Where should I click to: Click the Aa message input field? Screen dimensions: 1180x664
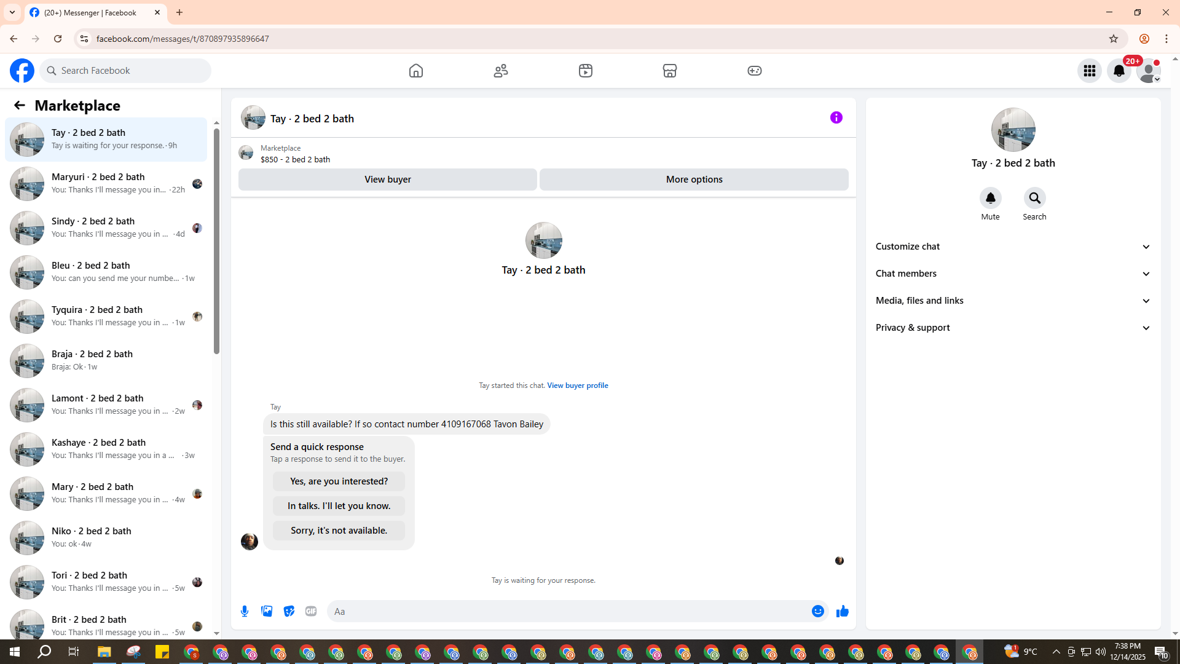[565, 611]
